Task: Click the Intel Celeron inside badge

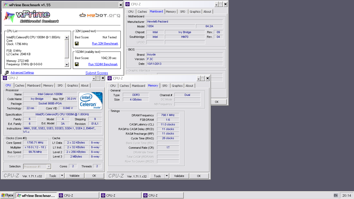Action: click(91, 101)
